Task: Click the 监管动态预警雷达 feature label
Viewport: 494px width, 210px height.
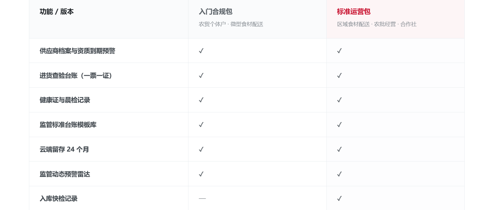Action: (65, 174)
